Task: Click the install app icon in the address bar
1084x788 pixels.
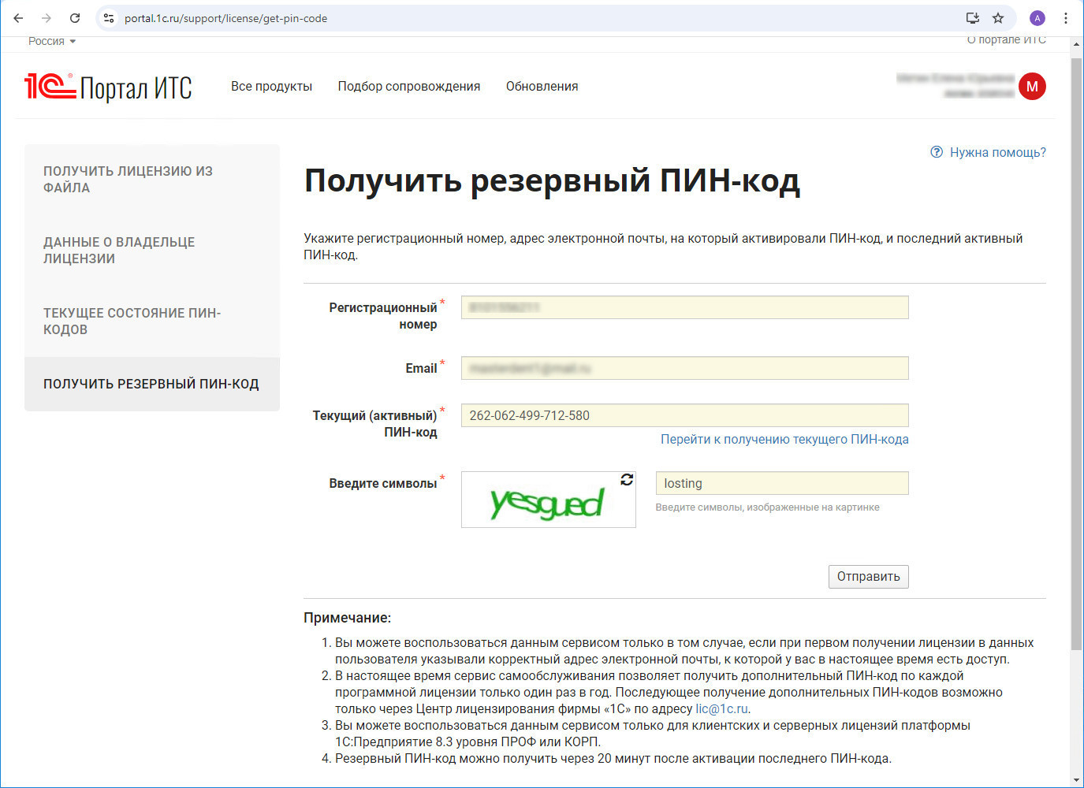Action: pyautogui.click(x=973, y=18)
